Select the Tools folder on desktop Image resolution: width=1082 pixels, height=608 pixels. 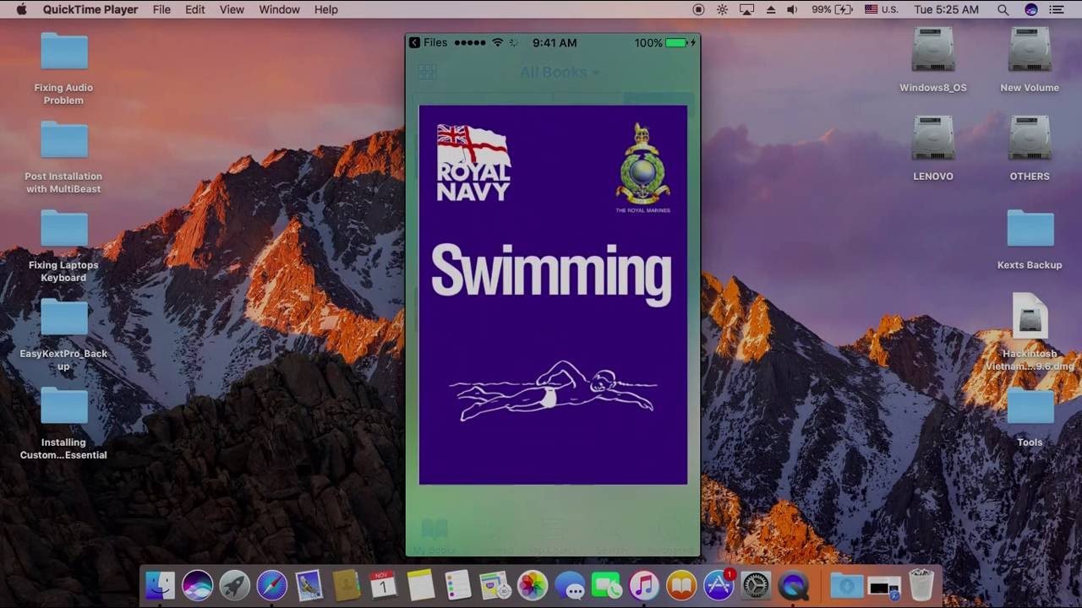(1030, 417)
